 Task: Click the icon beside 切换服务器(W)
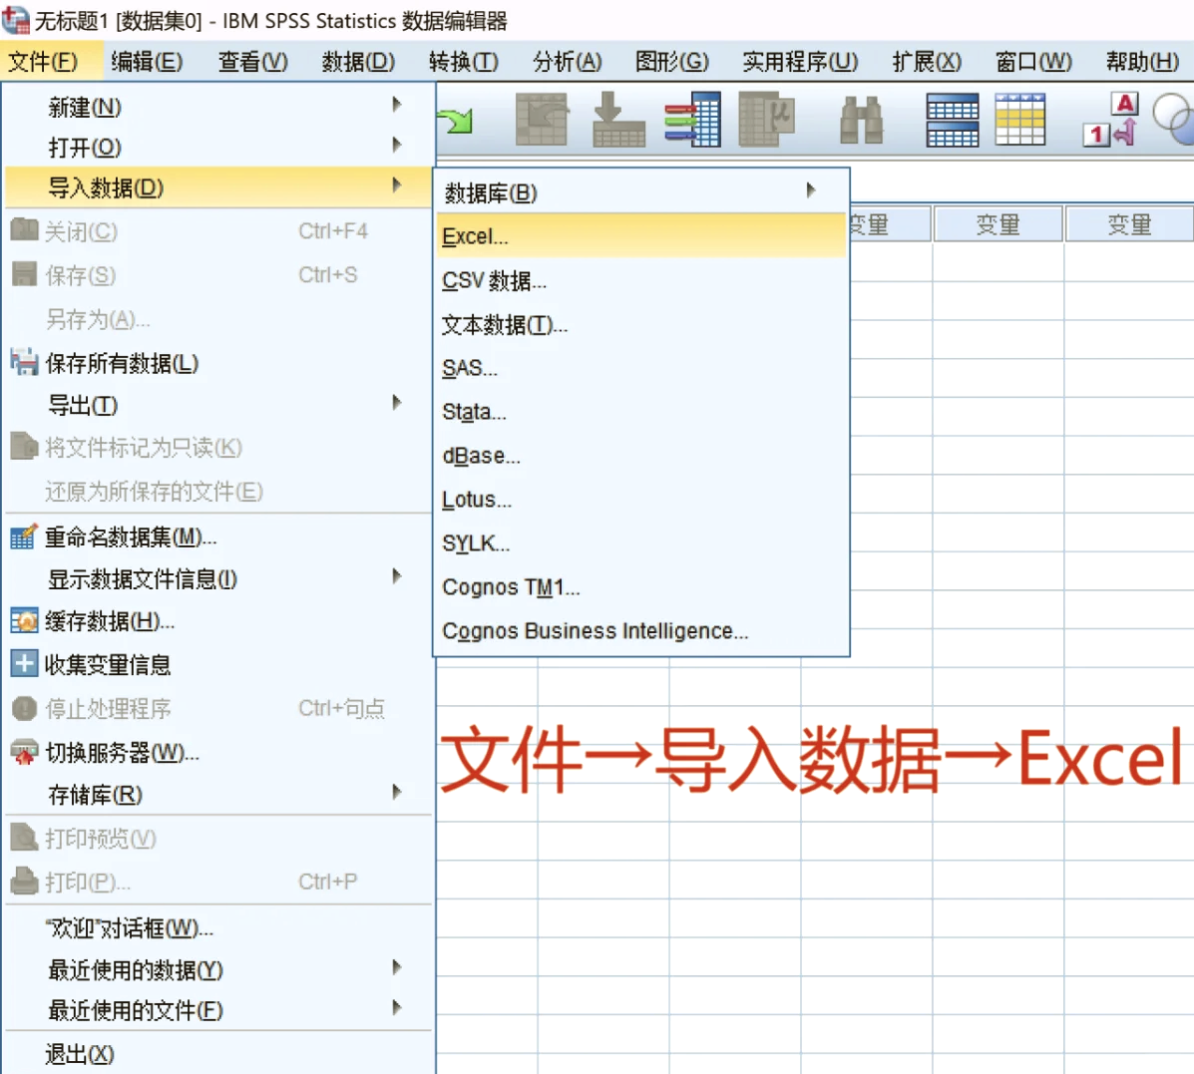pos(24,752)
